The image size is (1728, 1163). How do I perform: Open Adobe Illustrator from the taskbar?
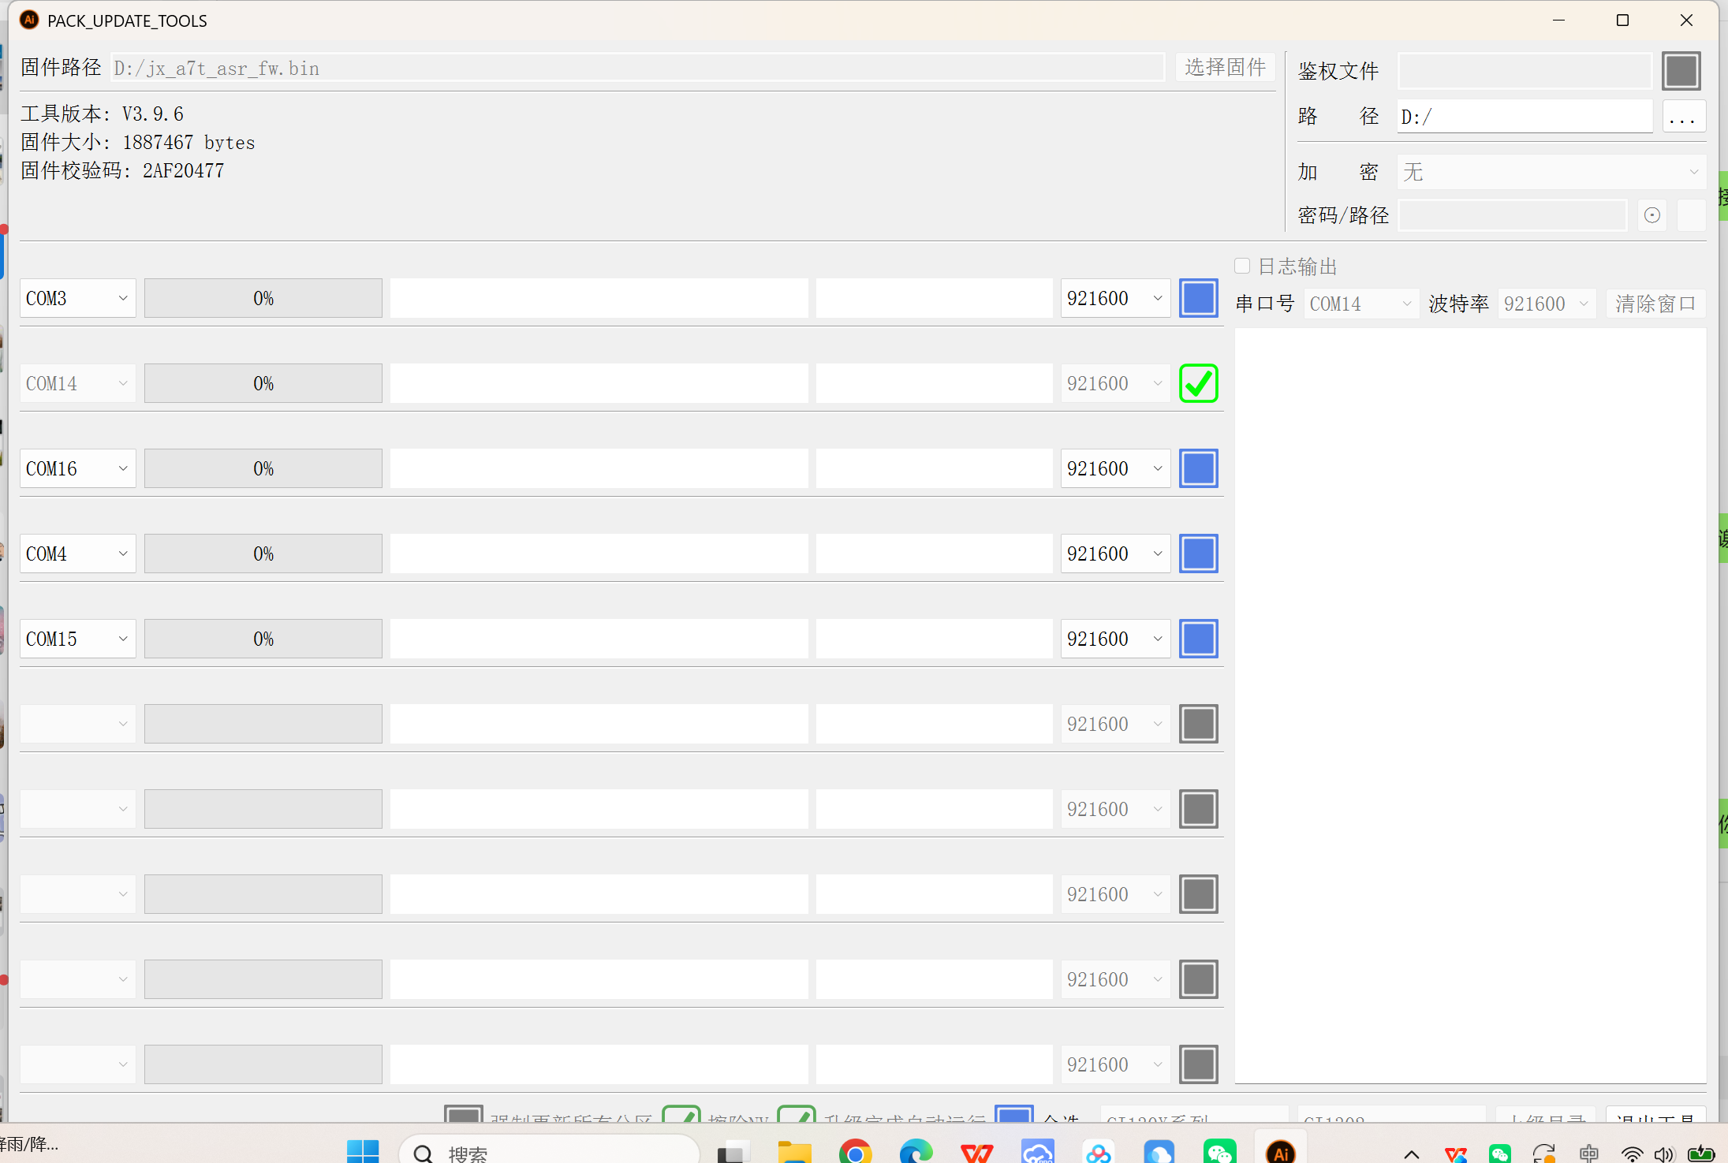click(x=1279, y=1151)
